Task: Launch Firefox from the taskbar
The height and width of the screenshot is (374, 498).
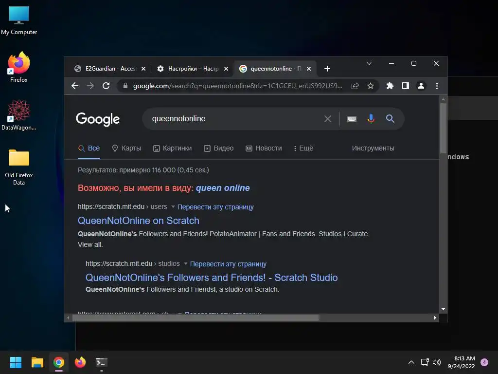Action: (80, 362)
